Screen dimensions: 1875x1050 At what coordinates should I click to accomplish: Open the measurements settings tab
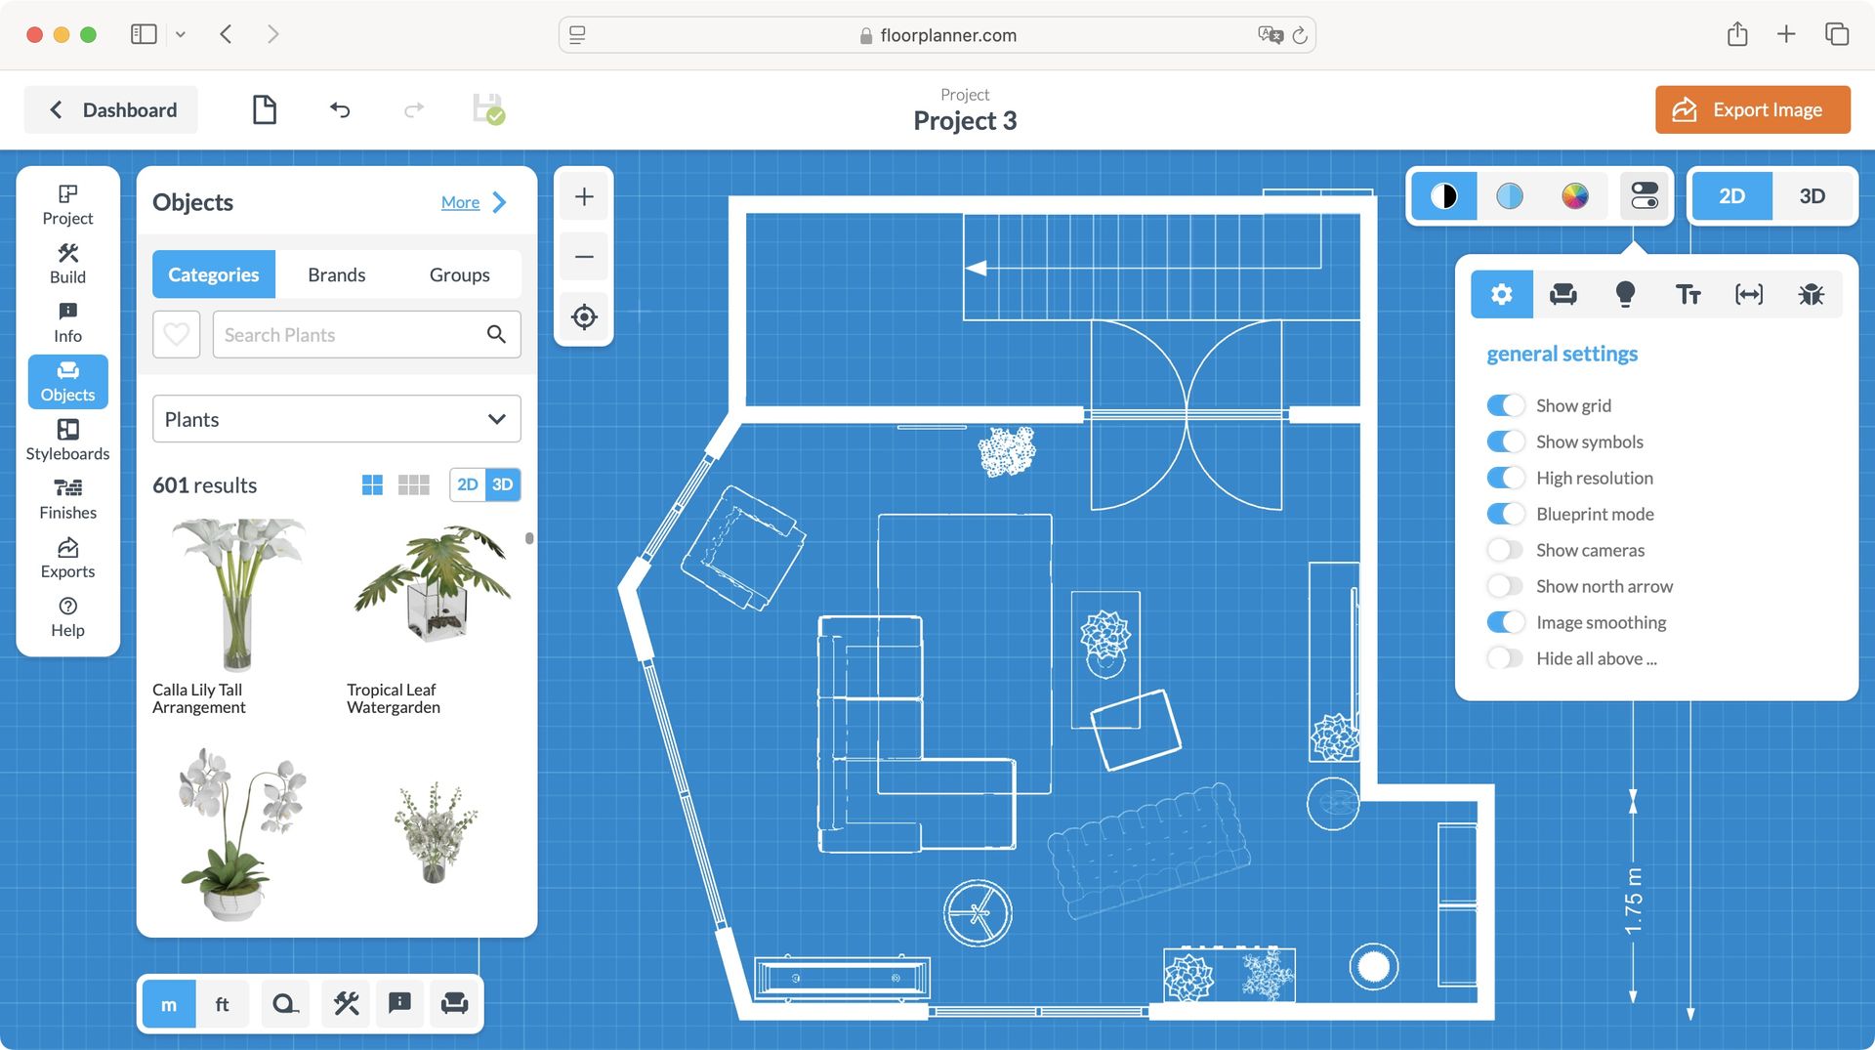click(1749, 294)
